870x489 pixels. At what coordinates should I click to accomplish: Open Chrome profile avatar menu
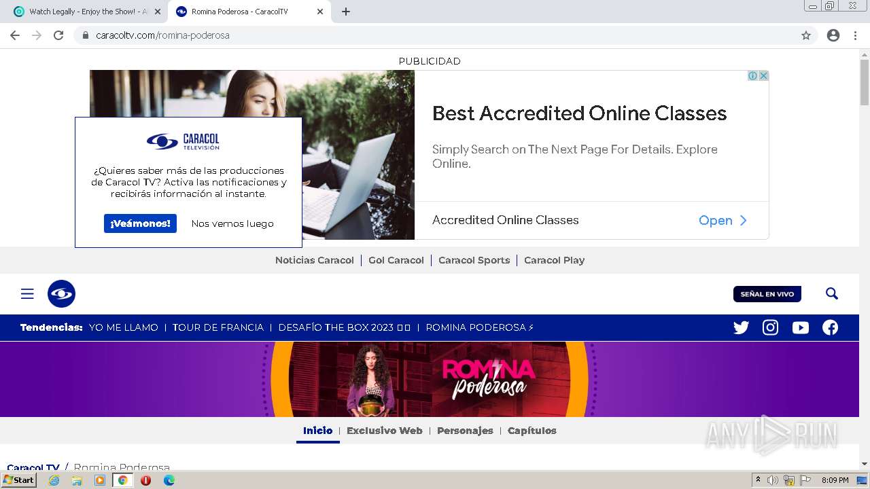(x=833, y=35)
